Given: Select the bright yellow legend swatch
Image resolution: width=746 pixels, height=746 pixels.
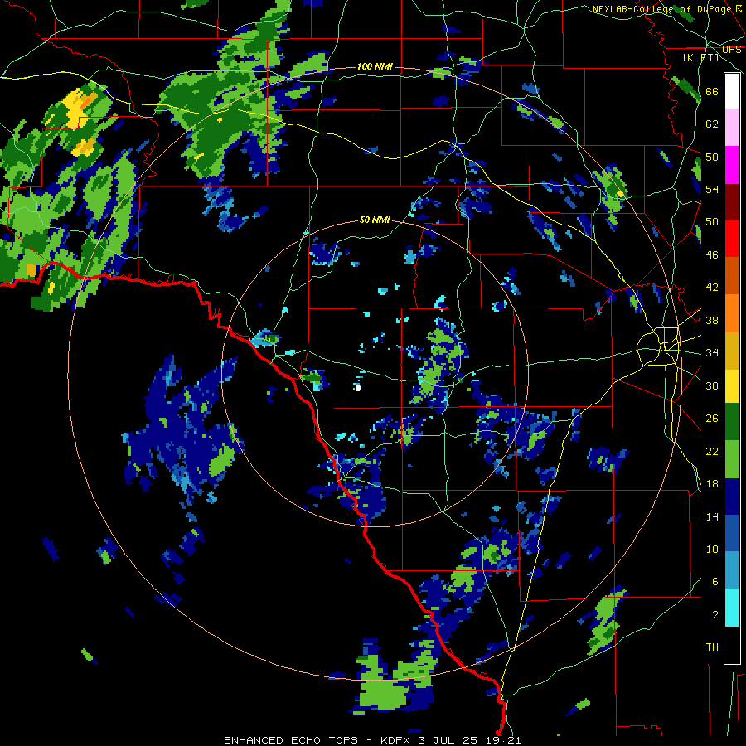Looking at the screenshot, I should 732,386.
